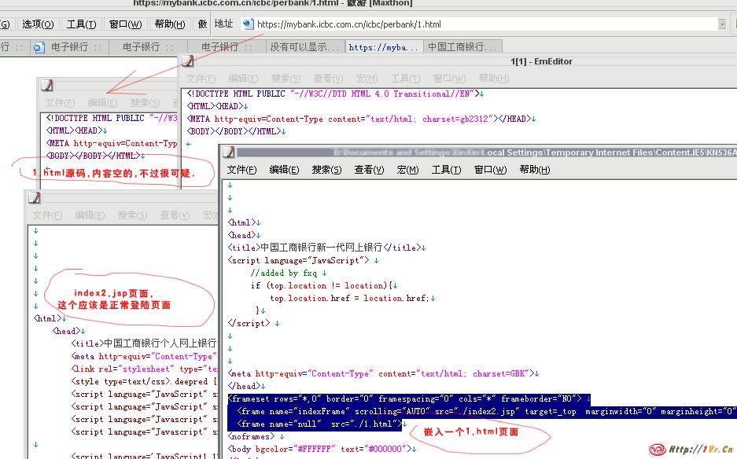Open the 查看(V) menu in the foreground editor

(x=369, y=170)
